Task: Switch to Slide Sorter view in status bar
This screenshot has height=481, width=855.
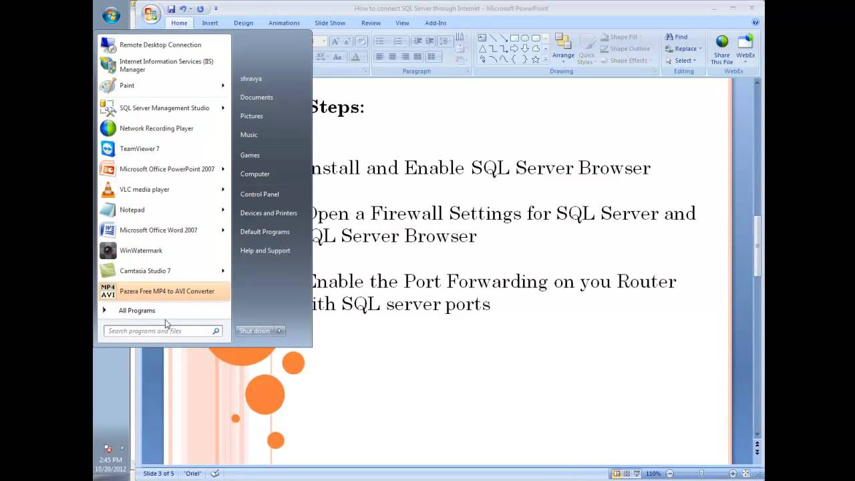Action: point(626,473)
